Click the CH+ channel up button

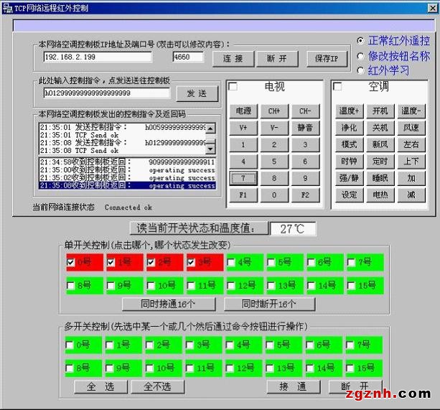[x=274, y=111]
